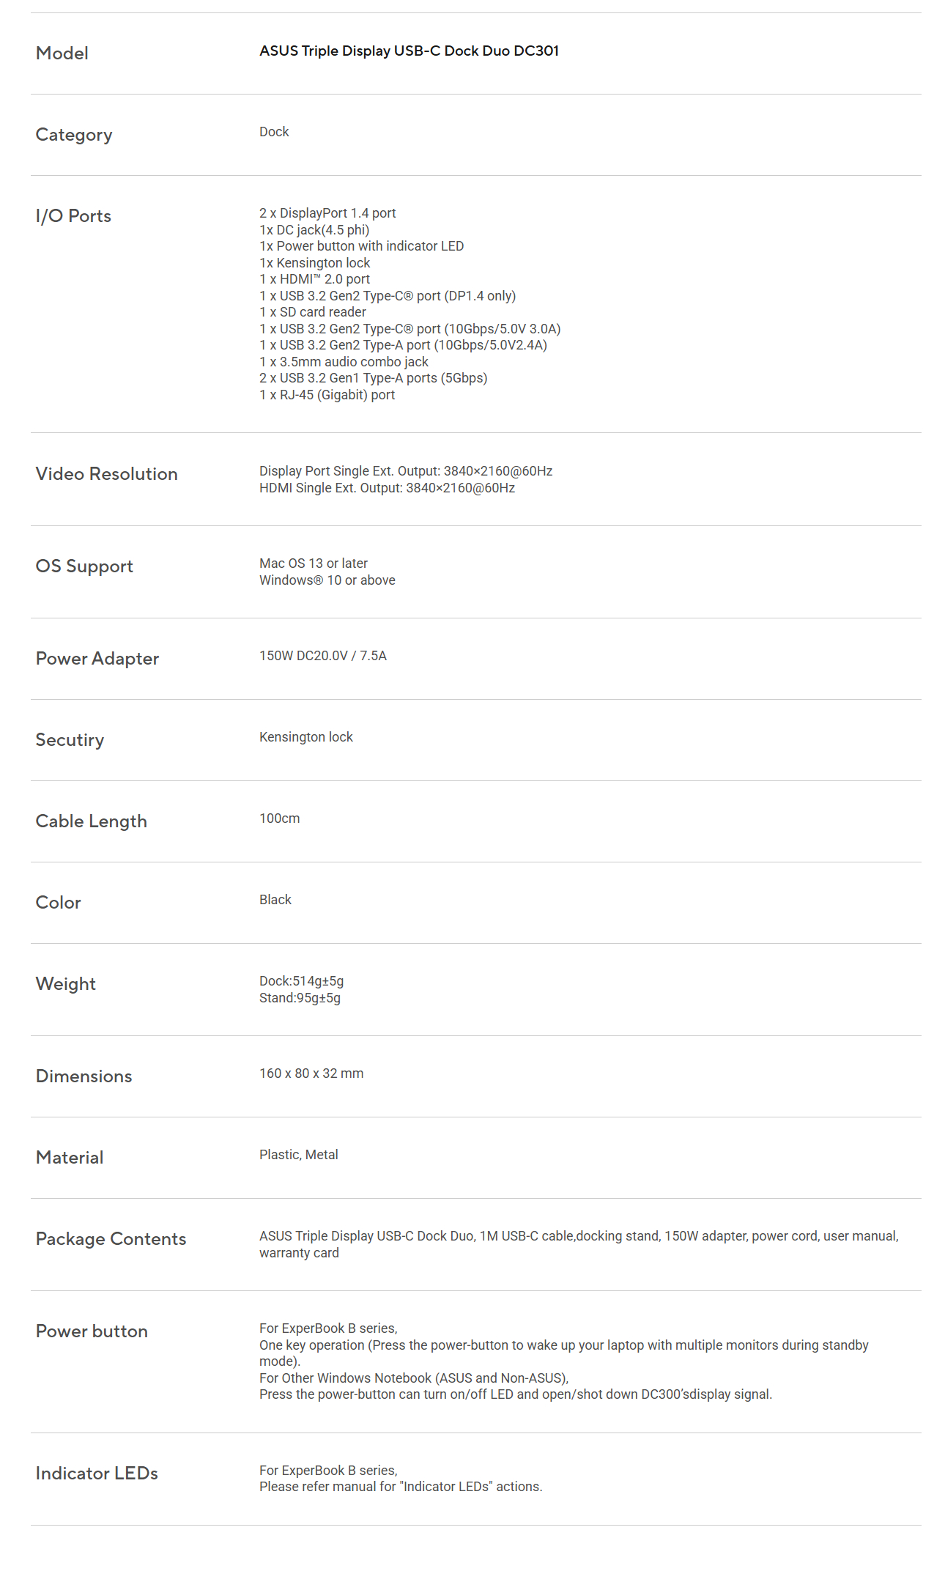Viewport: 945px width, 1571px height.
Task: Click the Indicator LEDs row label
Action: pyautogui.click(x=97, y=1474)
